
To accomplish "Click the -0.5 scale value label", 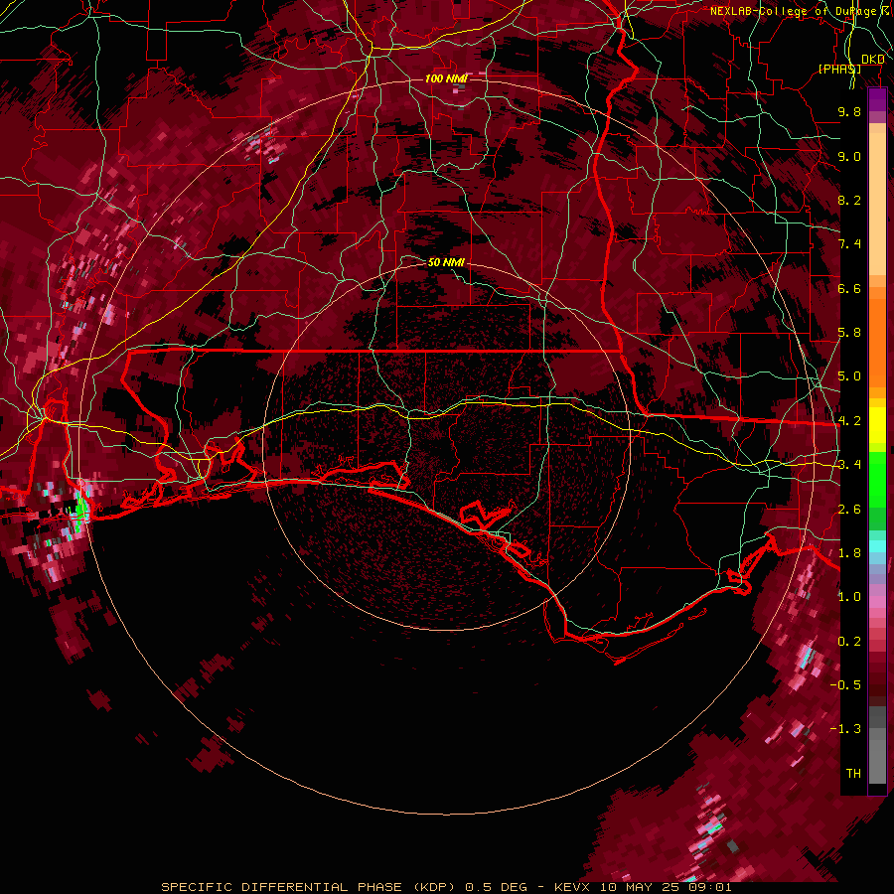I will click(x=846, y=685).
